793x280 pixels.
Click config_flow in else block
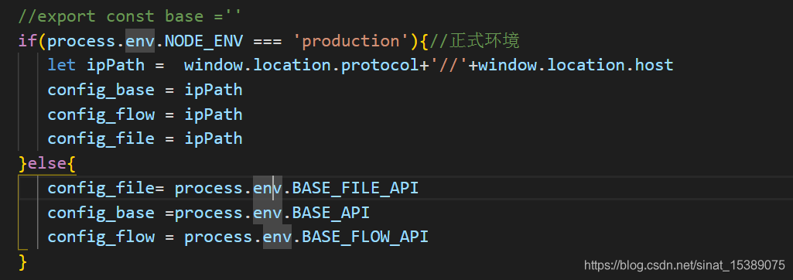(101, 237)
